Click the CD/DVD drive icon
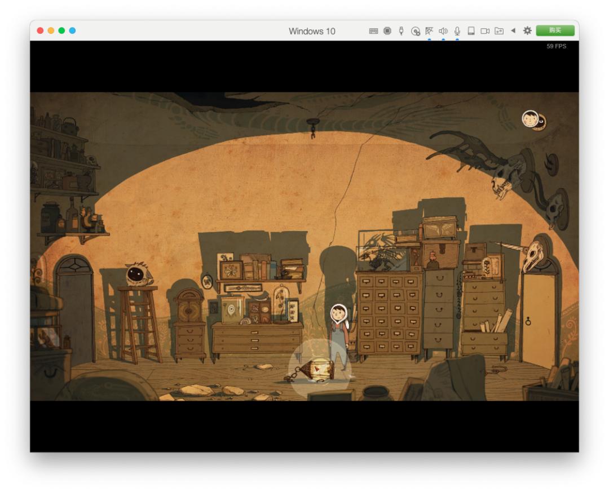 [x=416, y=31]
